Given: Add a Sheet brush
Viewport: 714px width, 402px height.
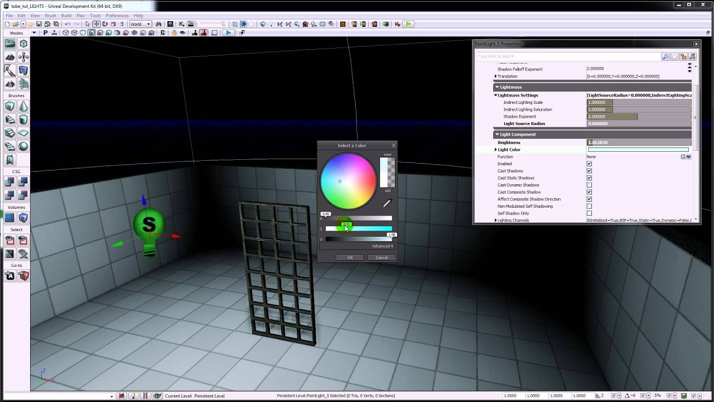Looking at the screenshot, I should tap(23, 133).
